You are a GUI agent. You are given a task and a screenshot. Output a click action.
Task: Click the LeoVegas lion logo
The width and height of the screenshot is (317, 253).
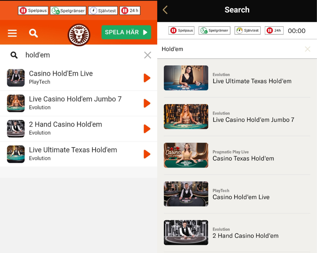(79, 34)
